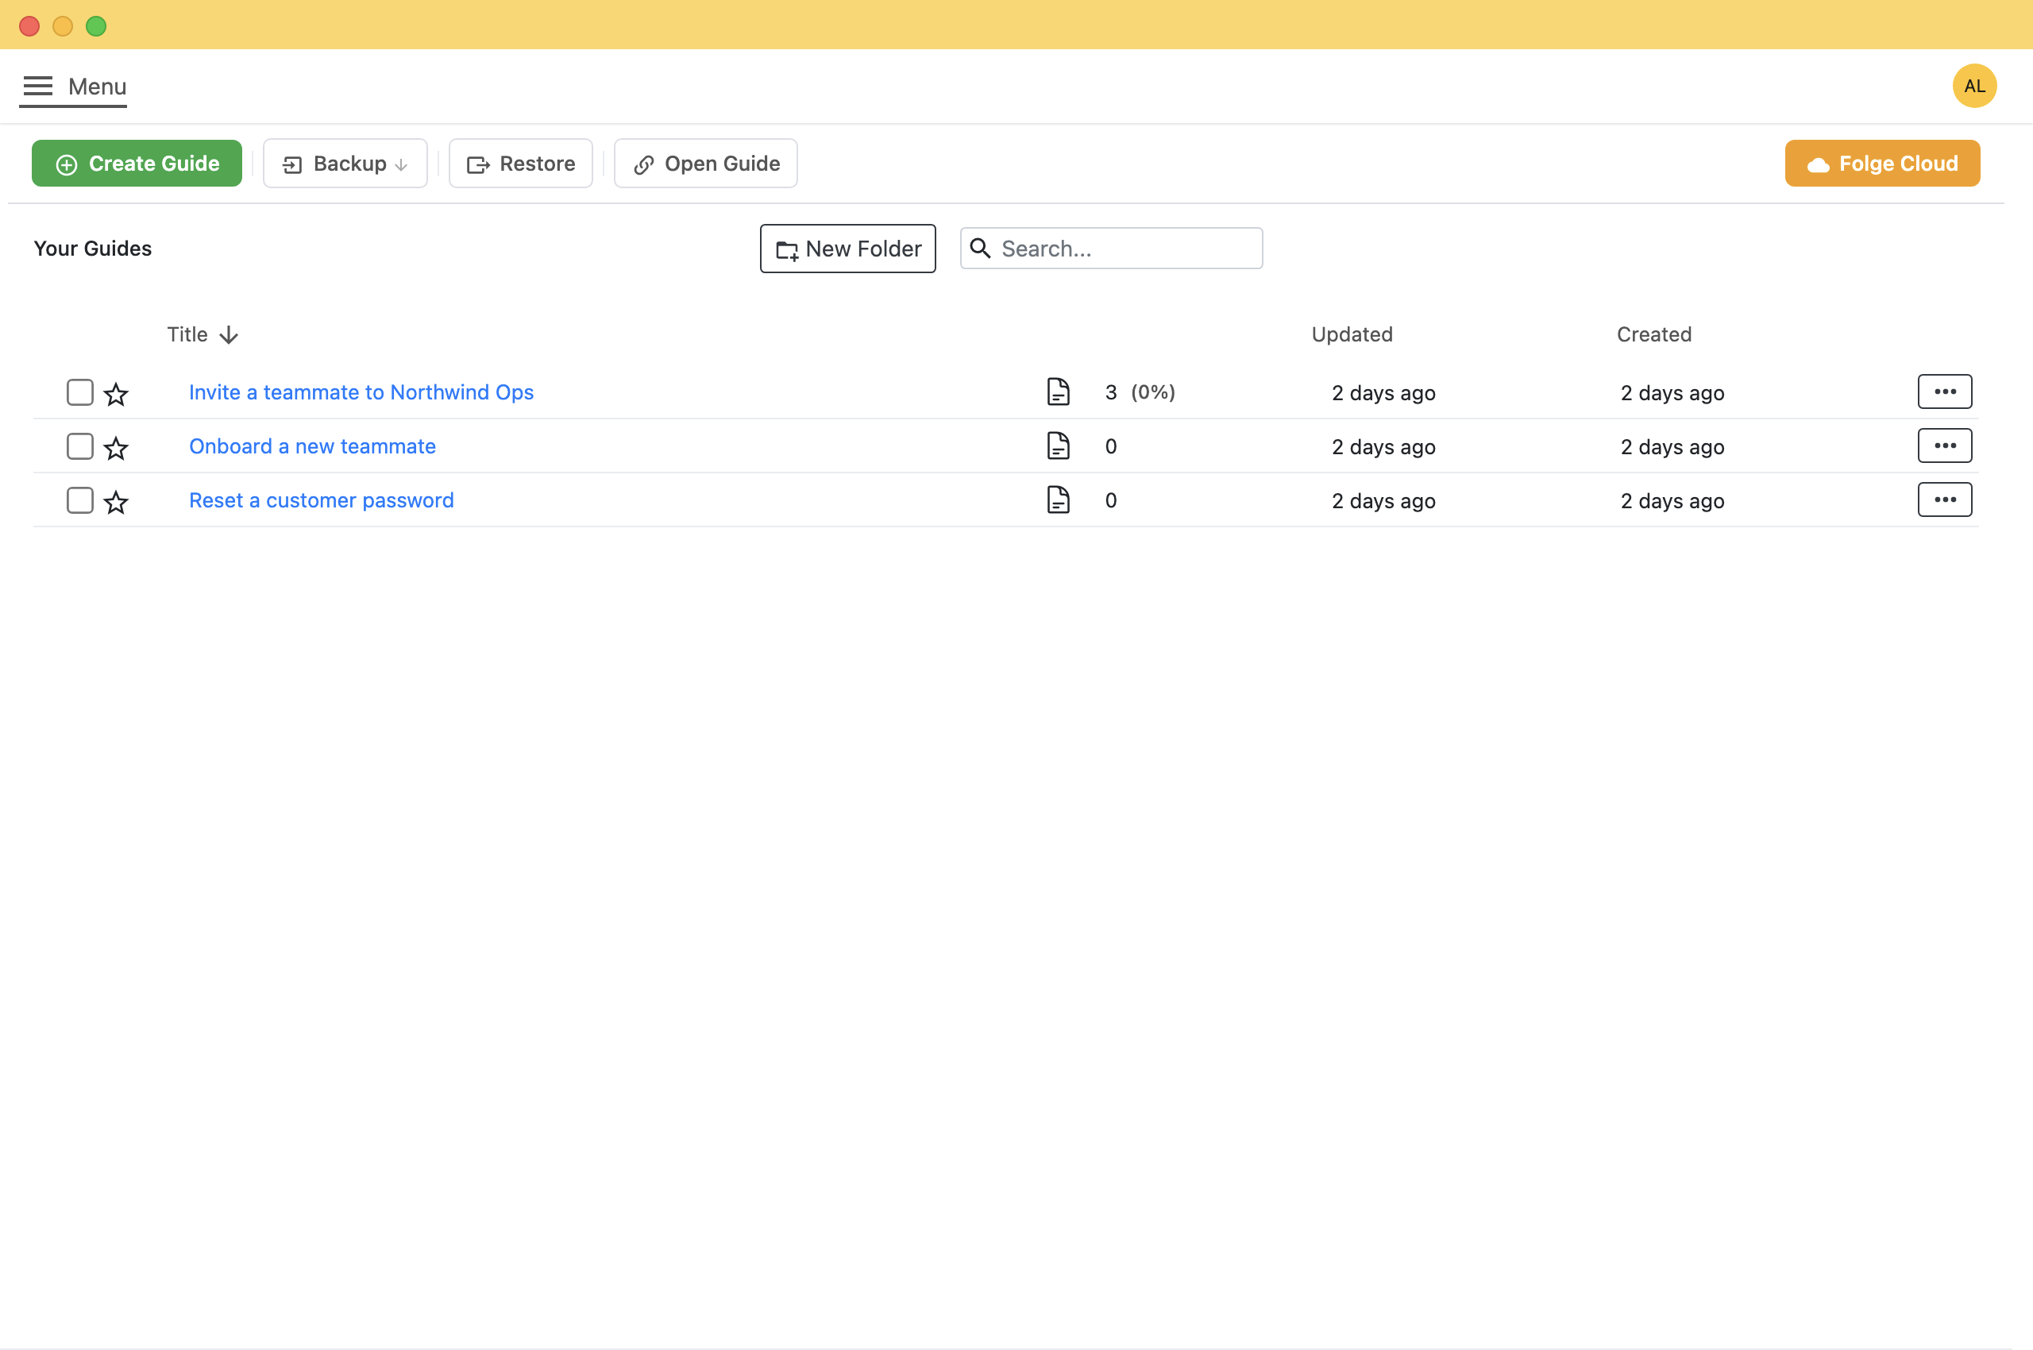
Task: Check the box for Reset a customer password
Action: 80,501
